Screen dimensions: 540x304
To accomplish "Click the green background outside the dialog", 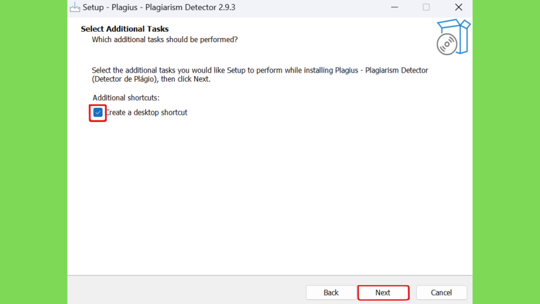I will [x=33, y=152].
